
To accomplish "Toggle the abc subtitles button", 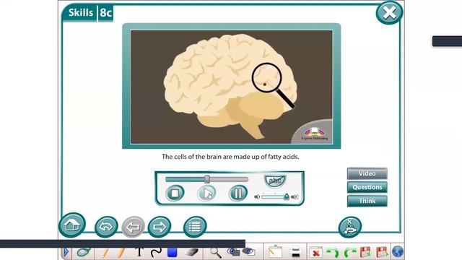I will point(275,181).
